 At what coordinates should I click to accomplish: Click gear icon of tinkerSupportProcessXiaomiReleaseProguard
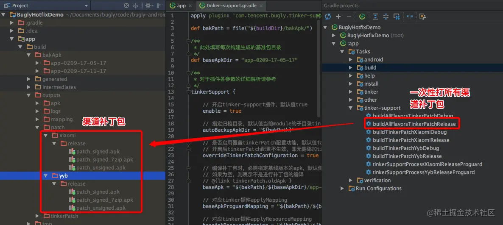[369, 164]
